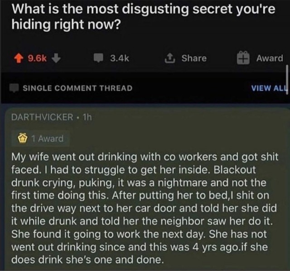Tap the Single Comment Thread bubble icon
290x271 pixels.
(14, 88)
